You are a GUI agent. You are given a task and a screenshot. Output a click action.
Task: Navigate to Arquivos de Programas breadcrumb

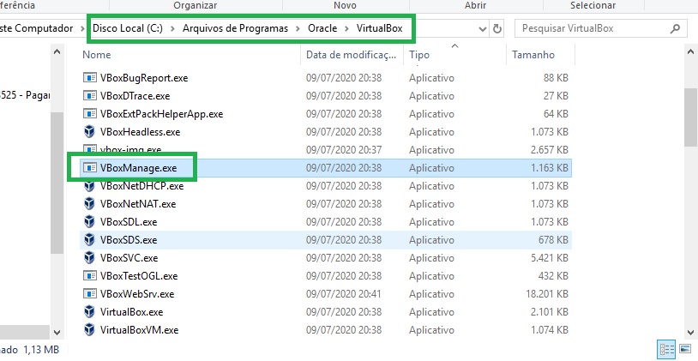click(x=236, y=28)
